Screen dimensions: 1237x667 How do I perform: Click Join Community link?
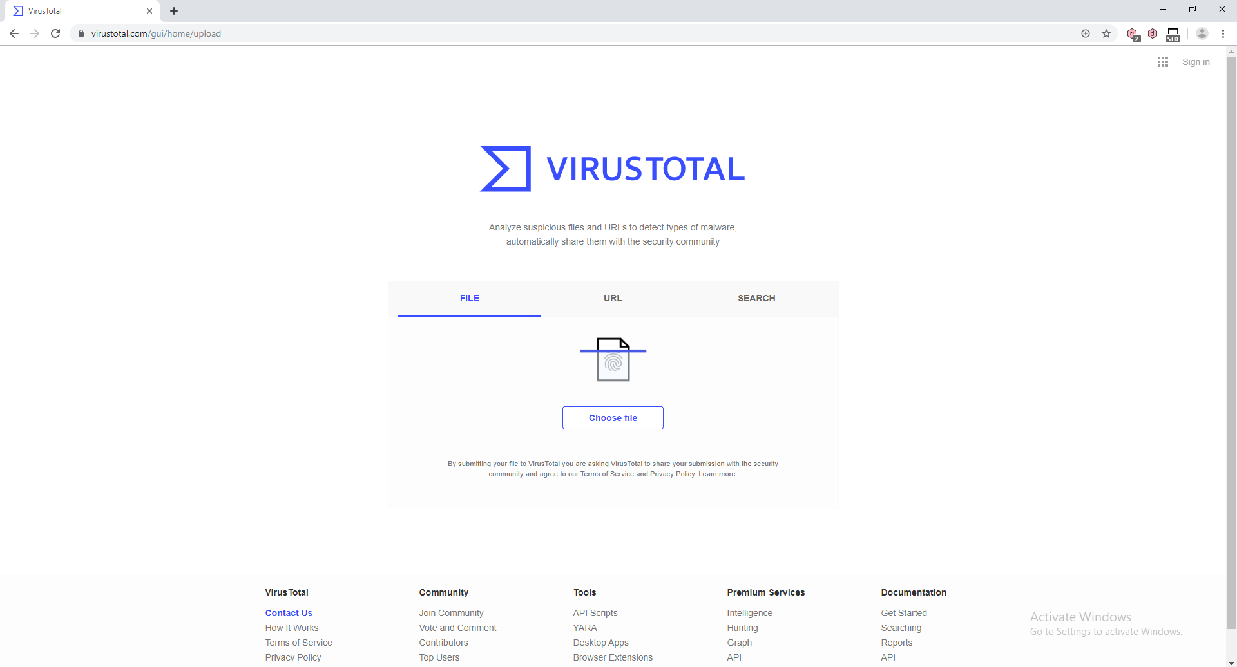tap(451, 613)
